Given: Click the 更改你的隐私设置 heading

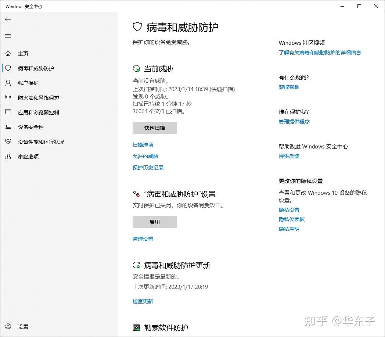Looking at the screenshot, I should (301, 181).
